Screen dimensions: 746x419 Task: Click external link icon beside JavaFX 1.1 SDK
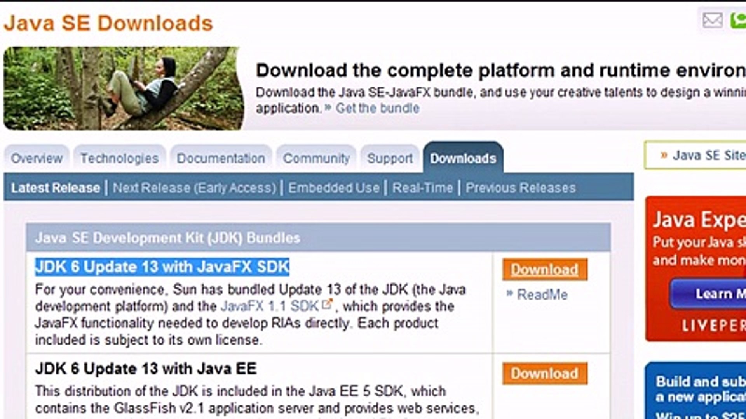click(x=328, y=304)
